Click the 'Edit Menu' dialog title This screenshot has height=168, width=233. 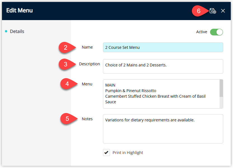[20, 10]
